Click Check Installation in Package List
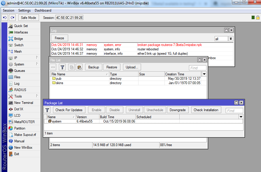Image resolution: width=261 pixels, height=172 pixels. (x=206, y=110)
